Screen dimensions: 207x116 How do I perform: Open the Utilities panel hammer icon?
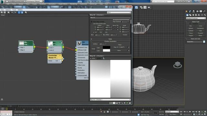click(x=204, y=12)
